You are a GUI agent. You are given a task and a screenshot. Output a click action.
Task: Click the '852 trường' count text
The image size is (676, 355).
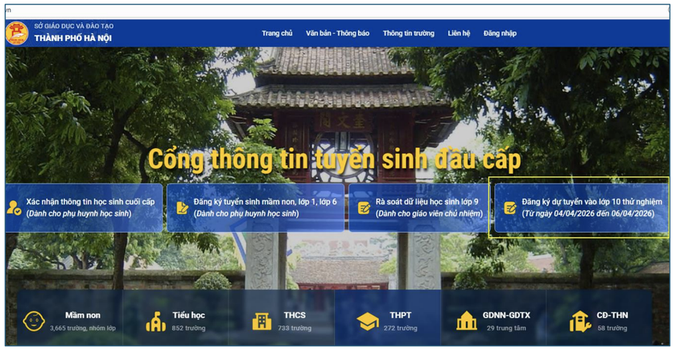click(188, 328)
